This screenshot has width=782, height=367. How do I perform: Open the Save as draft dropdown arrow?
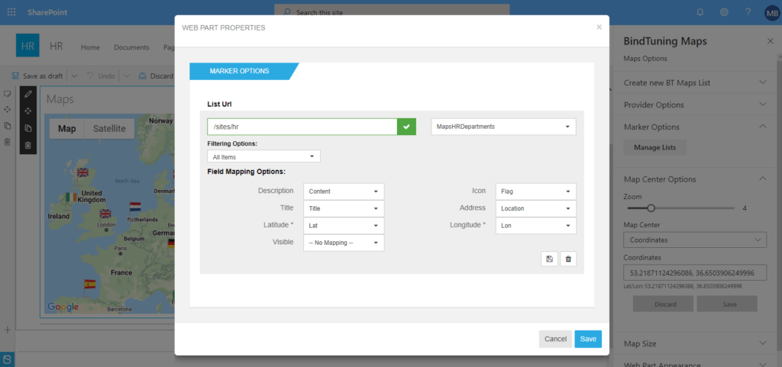(x=74, y=76)
